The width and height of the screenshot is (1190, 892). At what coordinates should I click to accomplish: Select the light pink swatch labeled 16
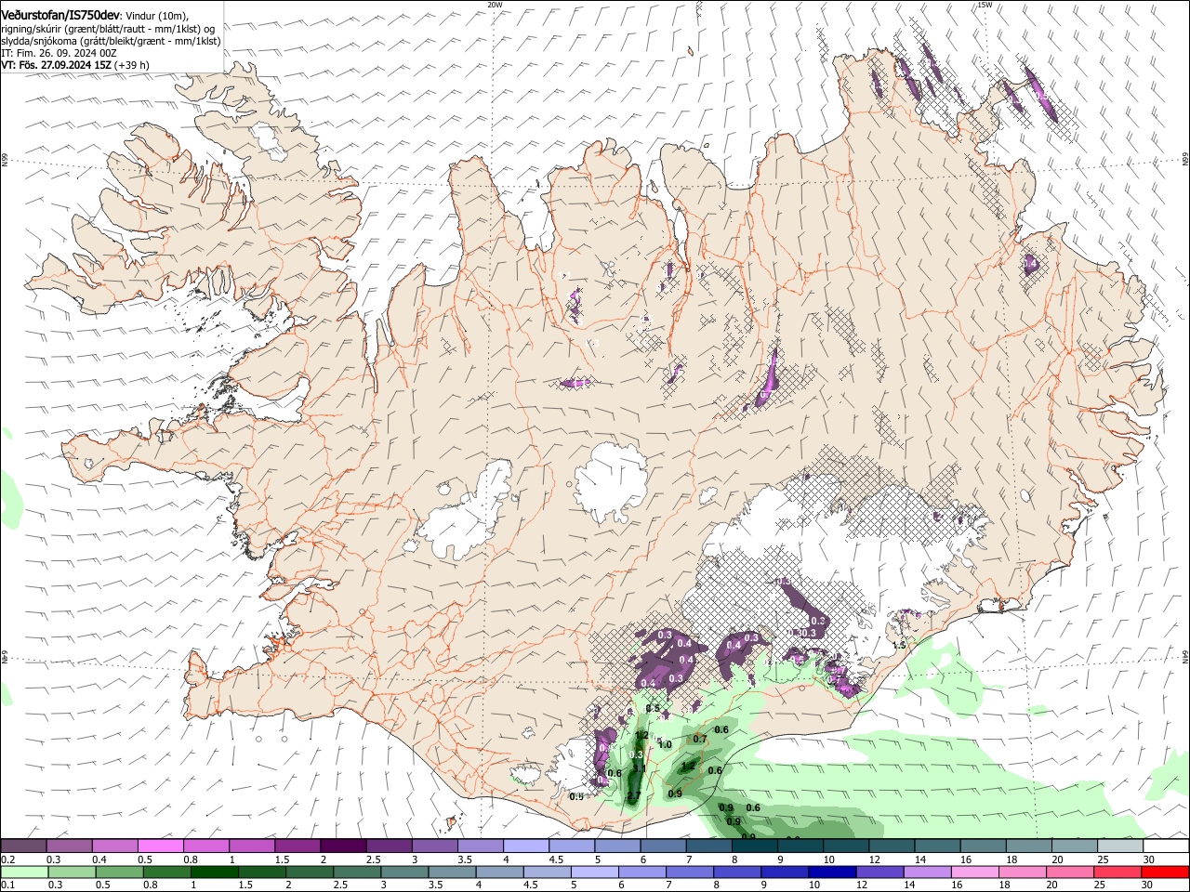click(975, 872)
